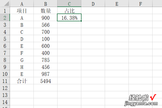Select column F header

click(141, 4)
